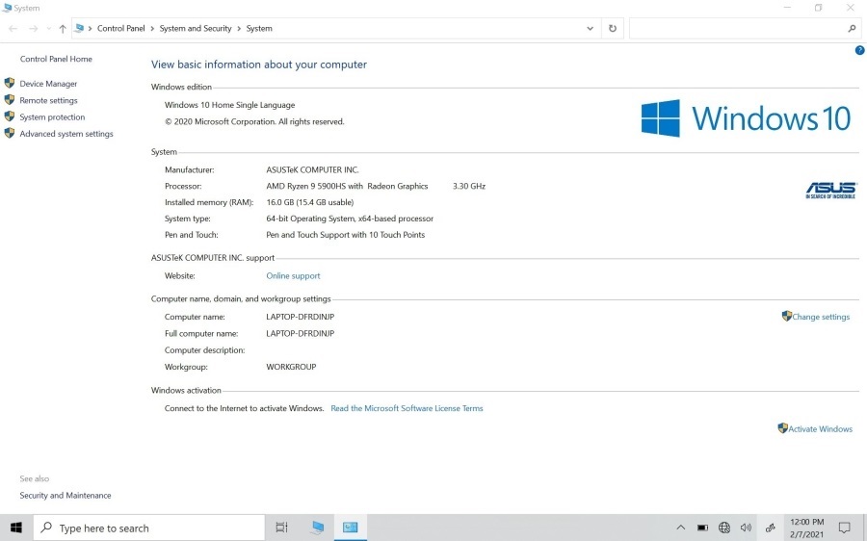This screenshot has width=867, height=541.
Task: Click the battery icon in system tray
Action: (702, 528)
